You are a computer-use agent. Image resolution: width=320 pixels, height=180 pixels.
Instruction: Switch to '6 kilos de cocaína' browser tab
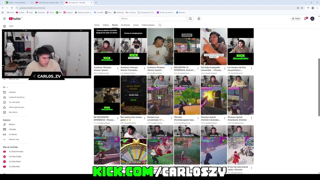pos(49,2)
